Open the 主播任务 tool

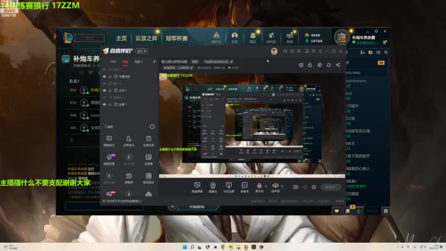148,141
